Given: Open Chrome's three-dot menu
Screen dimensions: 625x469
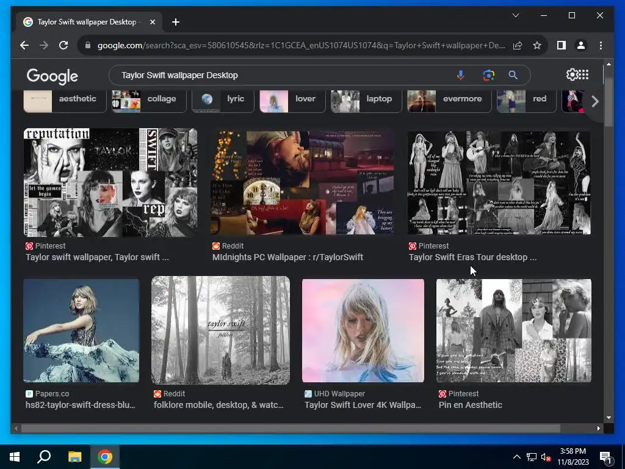Looking at the screenshot, I should pyautogui.click(x=601, y=45).
